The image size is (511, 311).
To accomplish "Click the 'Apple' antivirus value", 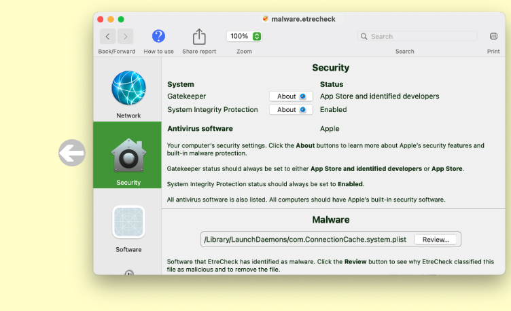I will pos(330,128).
